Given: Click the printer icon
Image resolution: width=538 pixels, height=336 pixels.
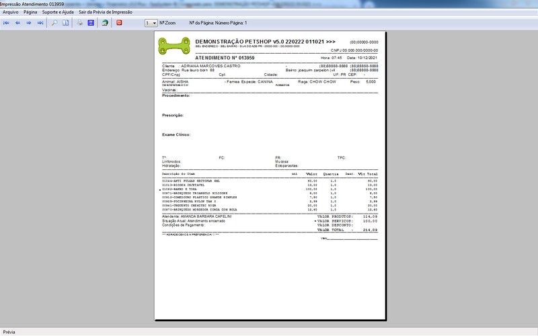Looking at the screenshot, I should [79, 23].
